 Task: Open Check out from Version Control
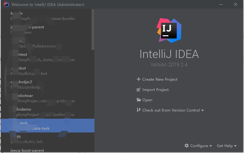click(x=171, y=110)
